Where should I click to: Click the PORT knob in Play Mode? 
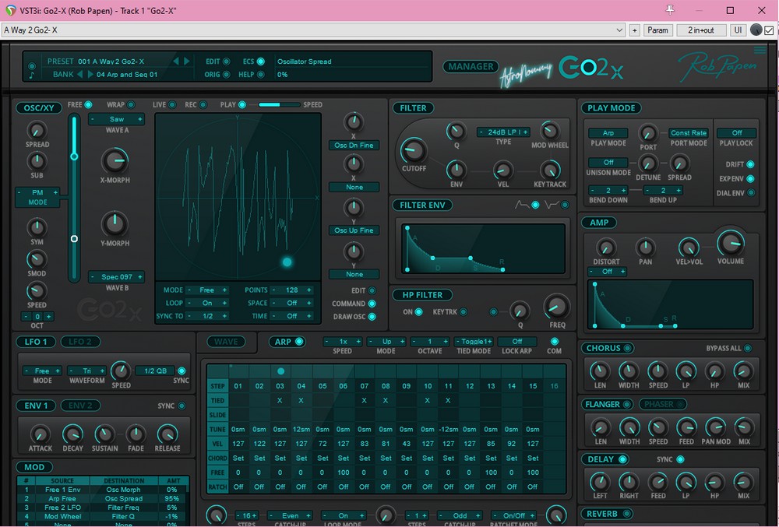coord(648,133)
